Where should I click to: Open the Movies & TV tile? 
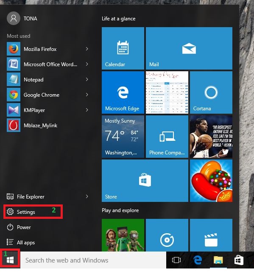(x=211, y=235)
